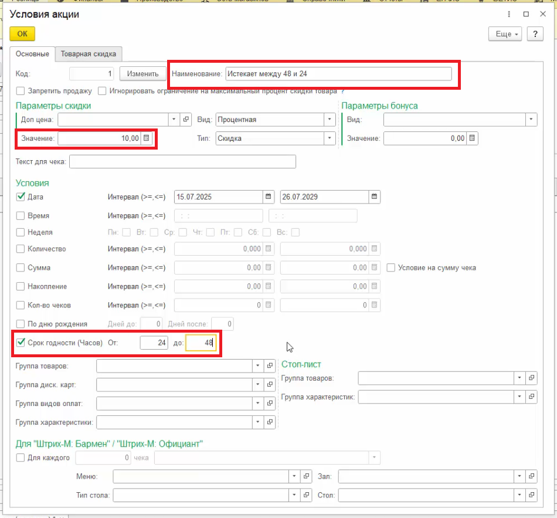
Task: Open the Группа видов оплат dropdown
Action: (x=258, y=404)
